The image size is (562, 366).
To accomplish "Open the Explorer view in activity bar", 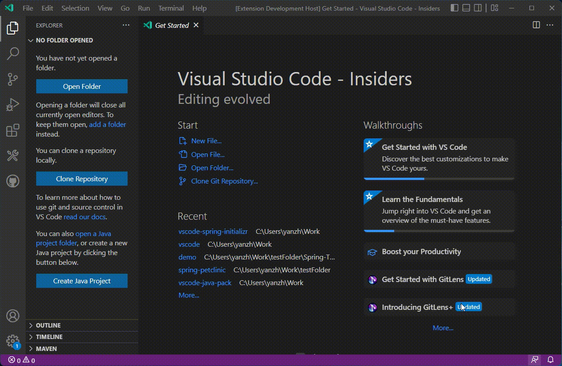I will coord(13,28).
